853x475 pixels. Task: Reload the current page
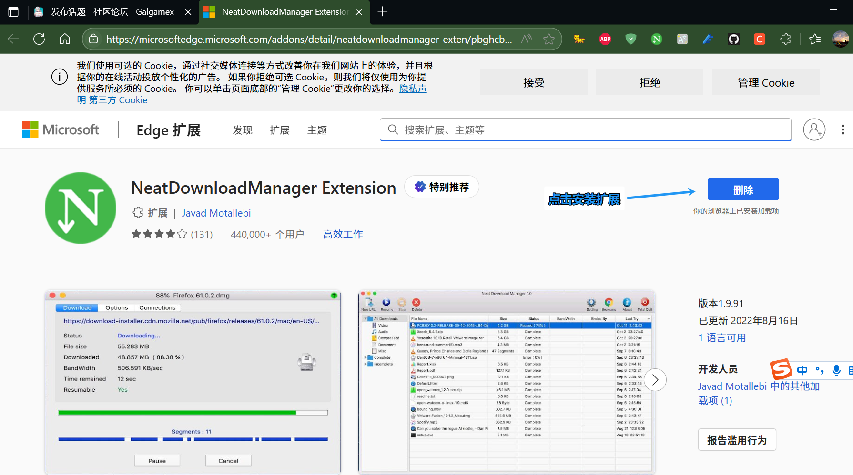pos(39,39)
